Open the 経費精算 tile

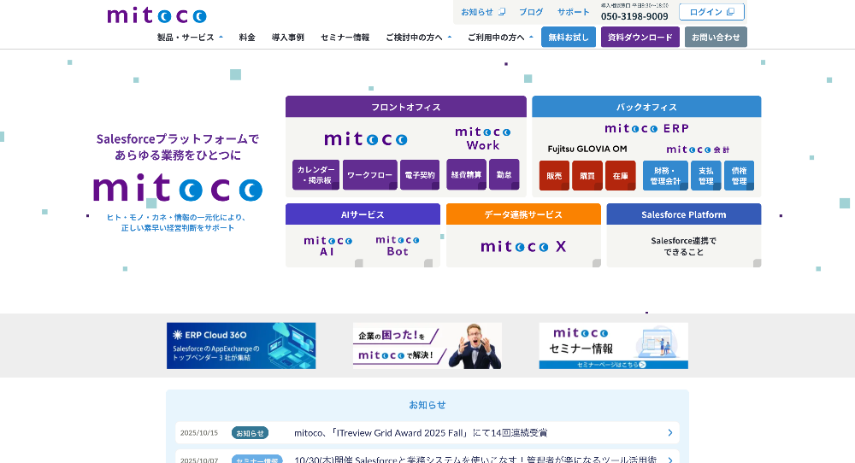click(x=466, y=174)
